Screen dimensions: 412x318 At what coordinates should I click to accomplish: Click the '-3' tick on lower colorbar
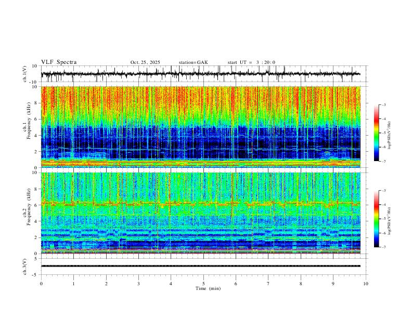coord(383,191)
